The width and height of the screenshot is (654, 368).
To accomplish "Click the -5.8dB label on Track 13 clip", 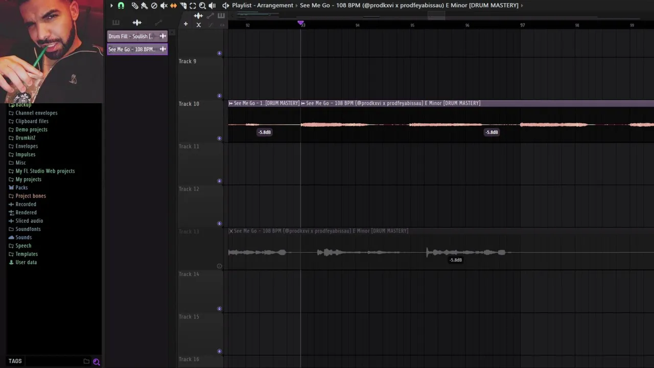I will coord(456,260).
